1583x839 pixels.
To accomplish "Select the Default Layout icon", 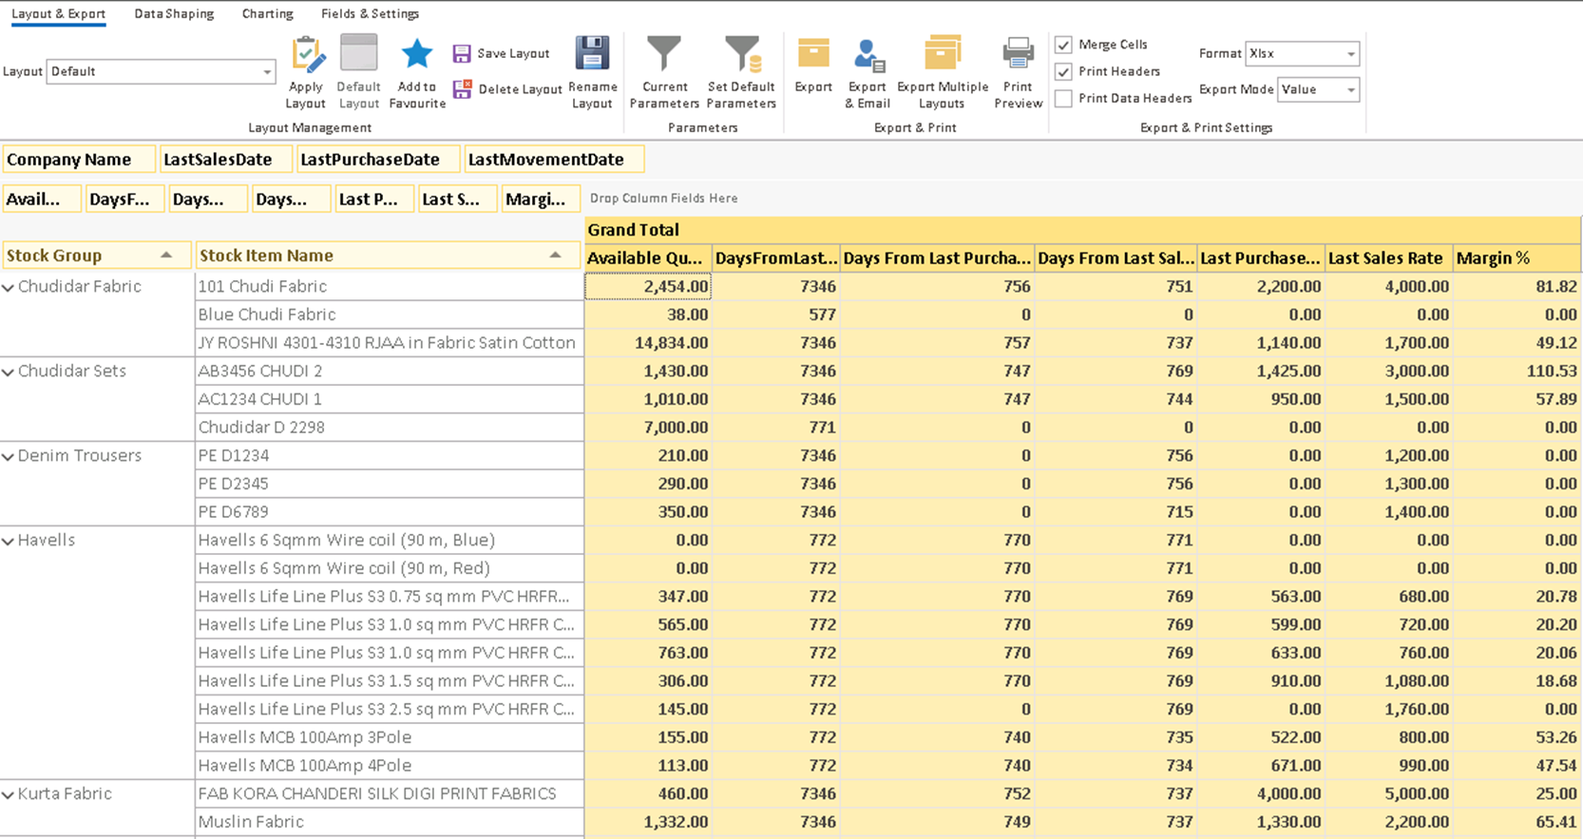I will coord(359,54).
